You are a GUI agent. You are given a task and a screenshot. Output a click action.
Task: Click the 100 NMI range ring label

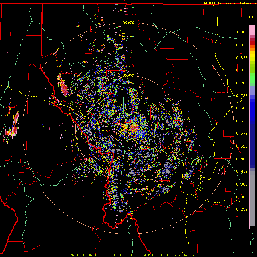coord(128,23)
